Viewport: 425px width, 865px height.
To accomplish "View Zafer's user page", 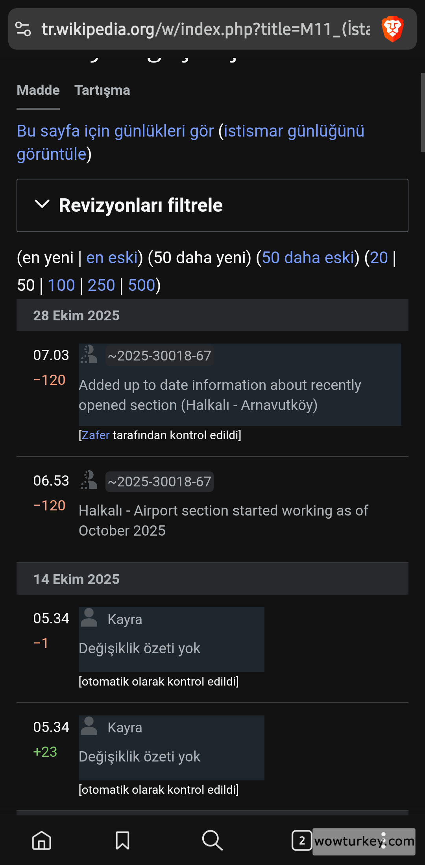I will [94, 435].
